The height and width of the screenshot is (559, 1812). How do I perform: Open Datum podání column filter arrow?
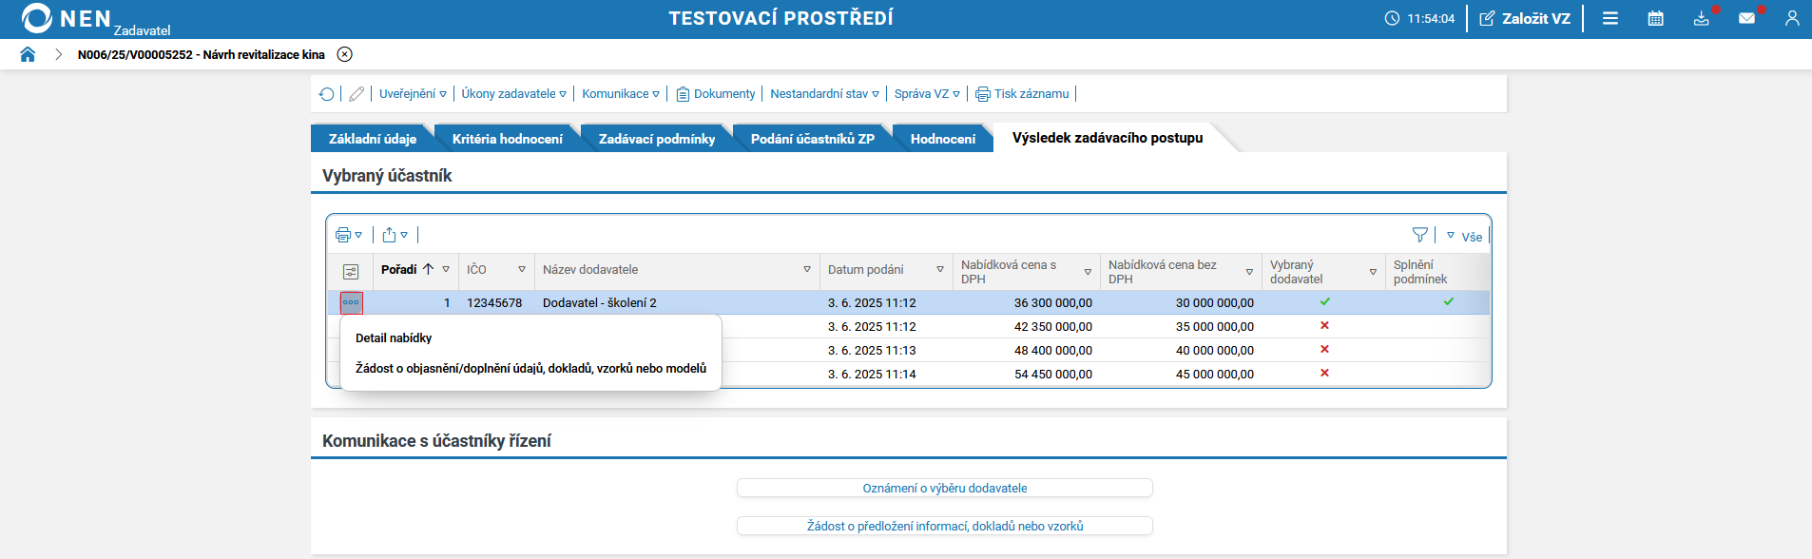pyautogui.click(x=940, y=270)
